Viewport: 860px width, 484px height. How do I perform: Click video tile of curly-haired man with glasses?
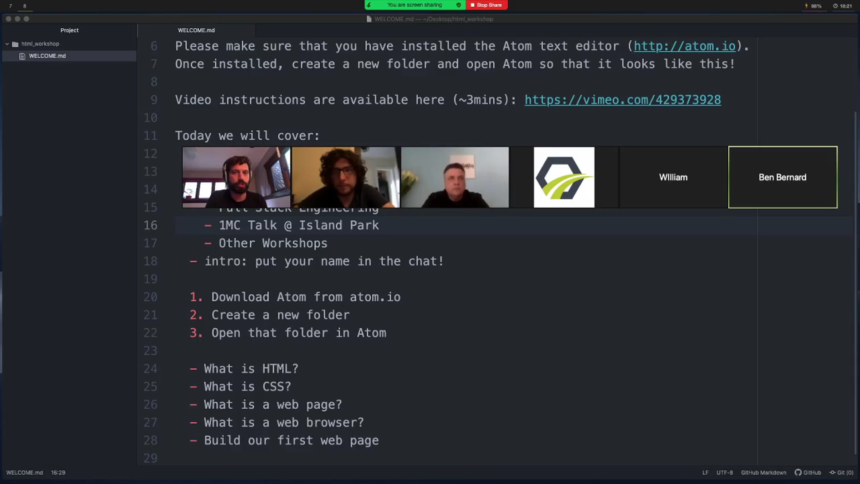click(346, 177)
